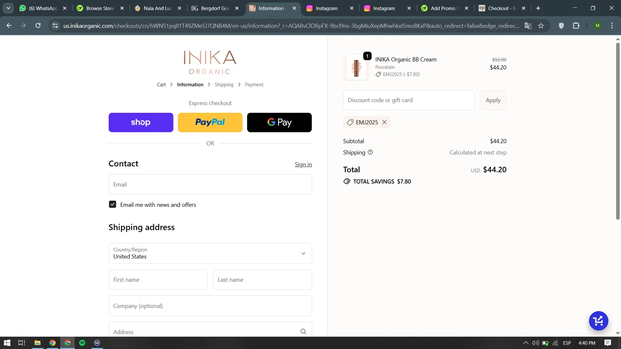The height and width of the screenshot is (349, 621).
Task: Click the Email input field
Action: click(x=210, y=184)
